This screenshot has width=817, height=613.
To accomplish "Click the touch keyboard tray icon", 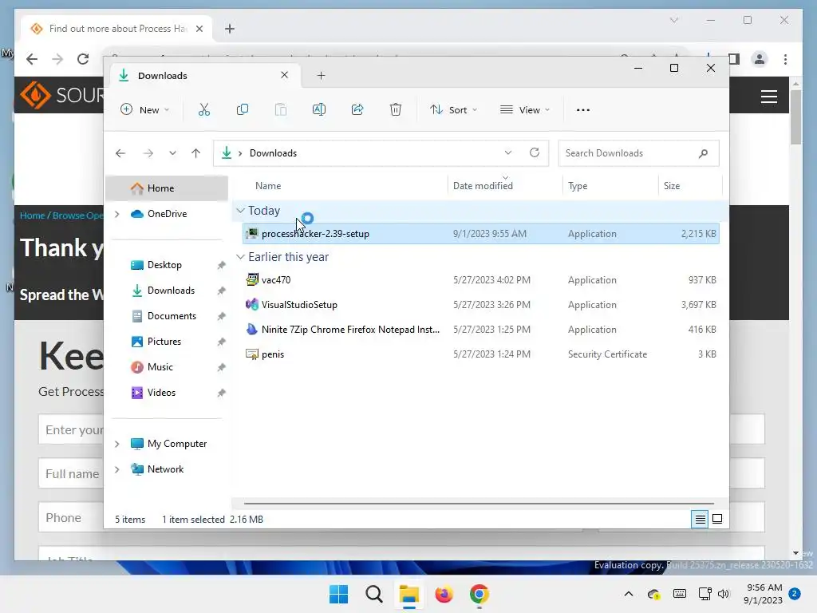I will [680, 594].
